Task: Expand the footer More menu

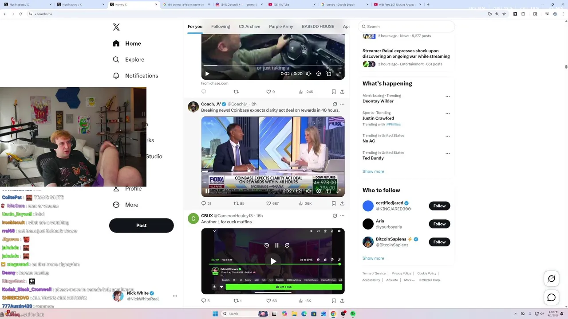Action: (410, 280)
